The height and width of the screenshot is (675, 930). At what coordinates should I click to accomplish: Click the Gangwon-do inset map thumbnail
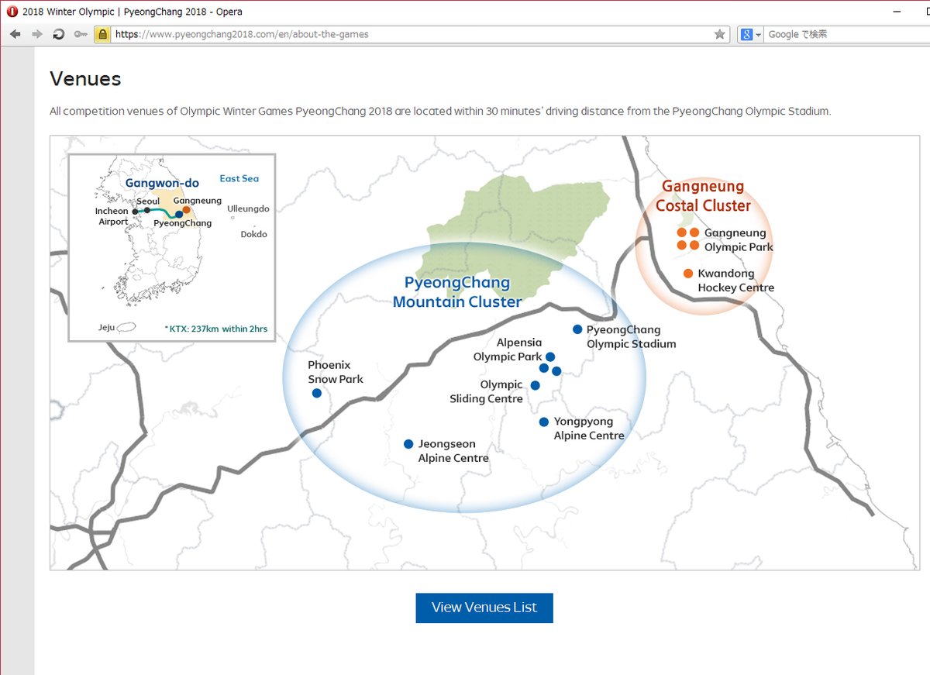[x=171, y=247]
